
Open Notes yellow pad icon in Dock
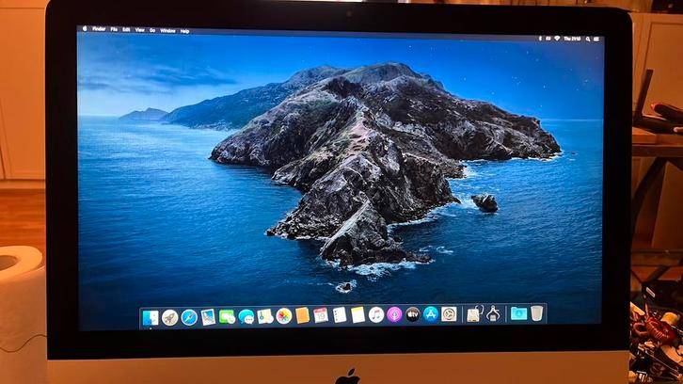pos(357,314)
